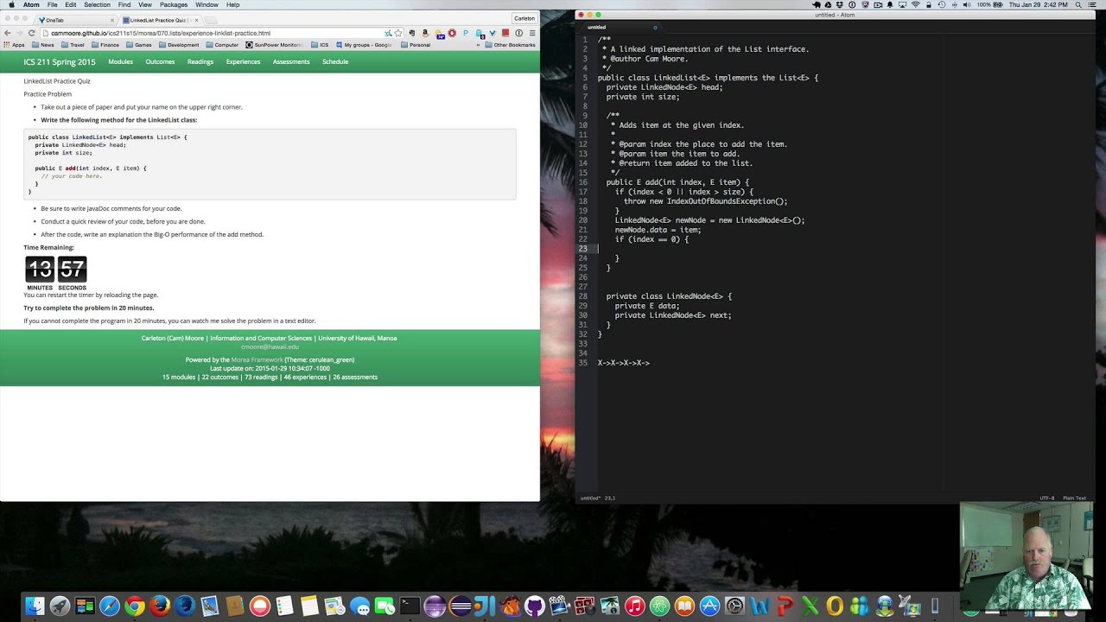Open System Preferences from the Dock
The width and height of the screenshot is (1106, 622).
734,606
